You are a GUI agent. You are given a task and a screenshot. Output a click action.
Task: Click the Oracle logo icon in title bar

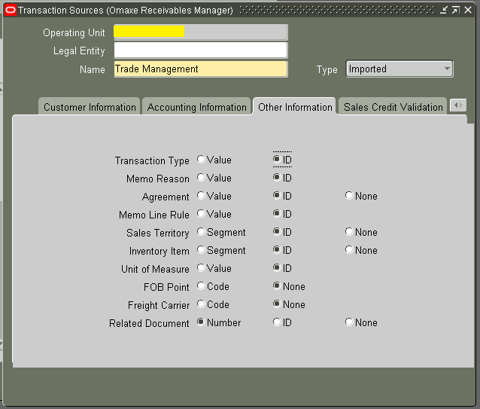11,10
